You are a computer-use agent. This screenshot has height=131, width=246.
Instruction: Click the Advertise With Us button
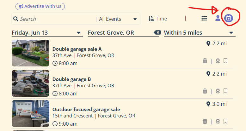[40, 6]
